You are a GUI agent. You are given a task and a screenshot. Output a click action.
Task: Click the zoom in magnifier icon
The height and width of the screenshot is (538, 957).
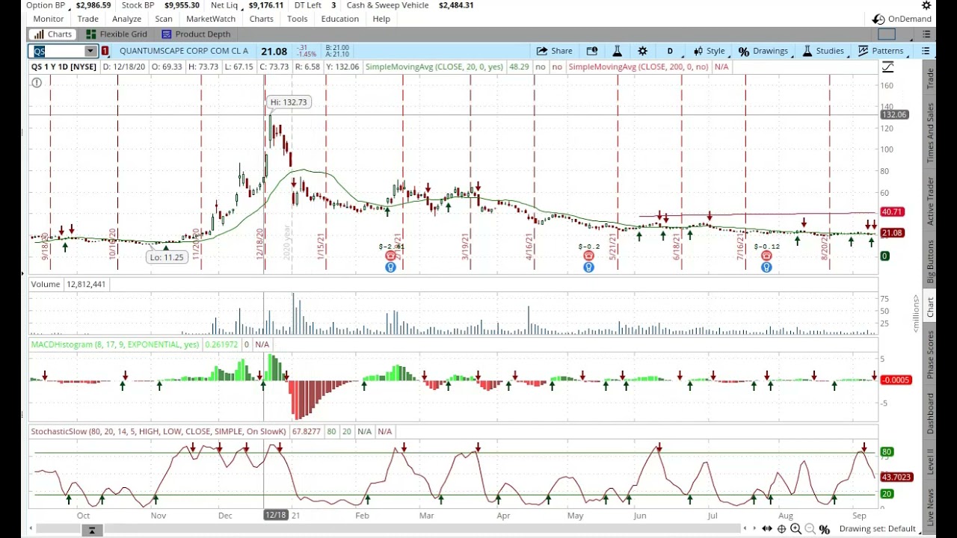(796, 529)
